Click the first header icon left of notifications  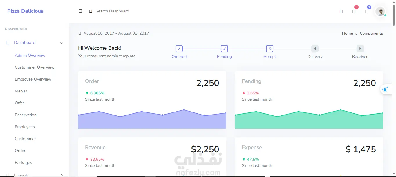coord(341,11)
